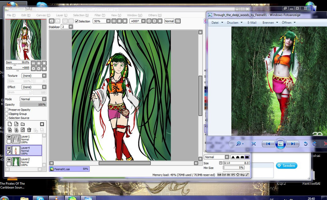Click the Redo icon in SAI toolbar
The width and height of the screenshot is (327, 200).
tap(57, 21)
